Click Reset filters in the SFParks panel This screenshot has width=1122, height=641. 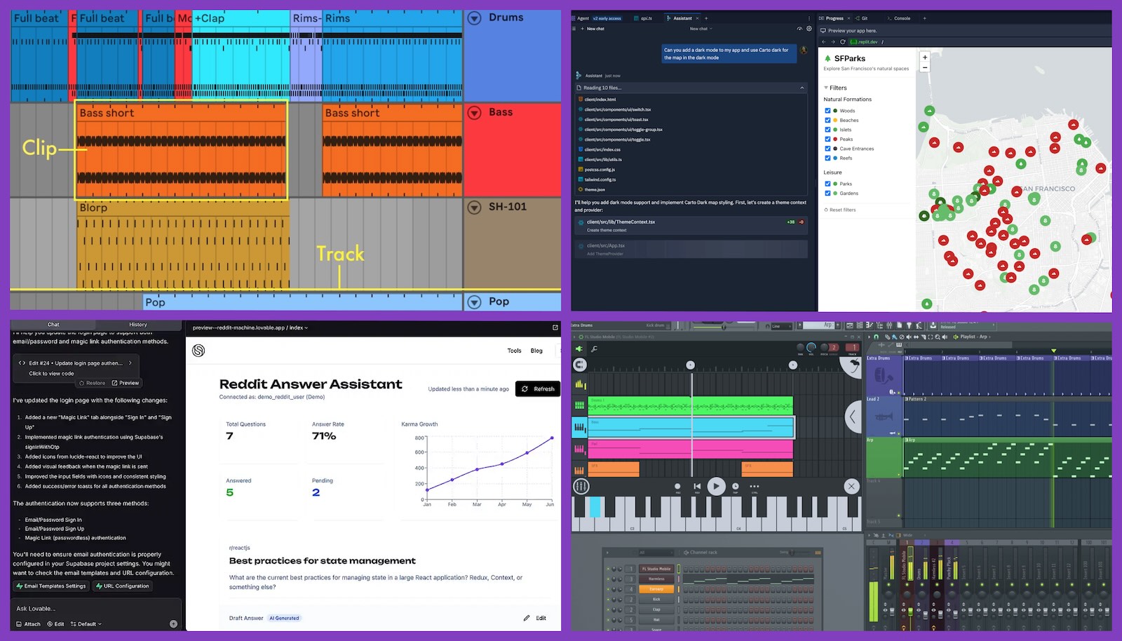point(840,210)
